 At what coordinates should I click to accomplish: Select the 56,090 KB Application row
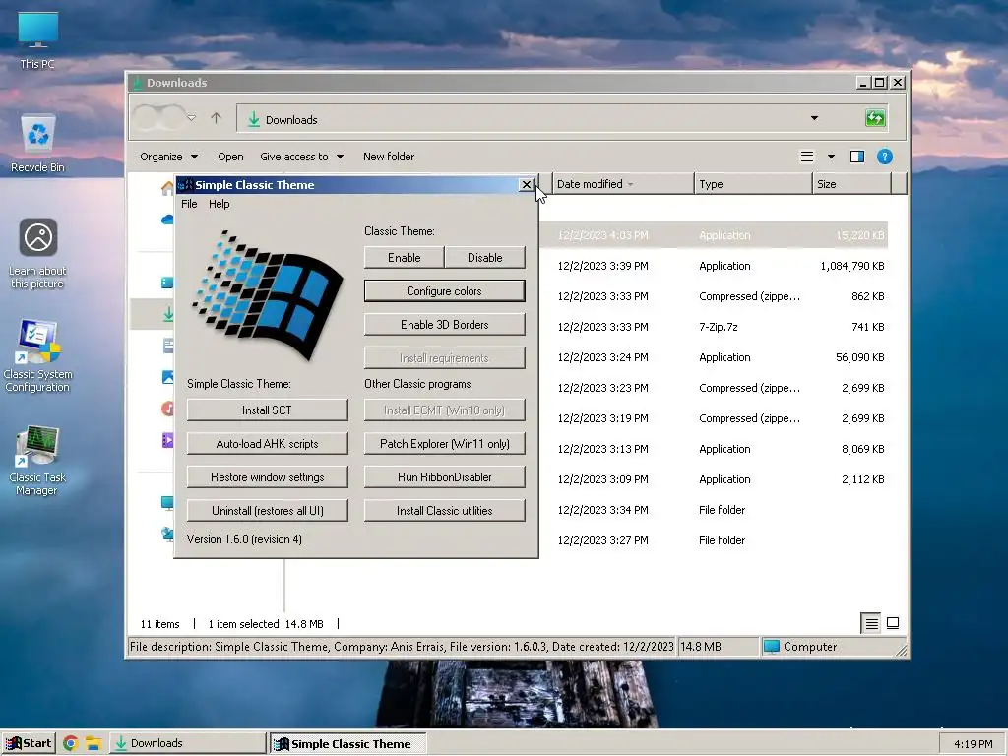(x=714, y=357)
